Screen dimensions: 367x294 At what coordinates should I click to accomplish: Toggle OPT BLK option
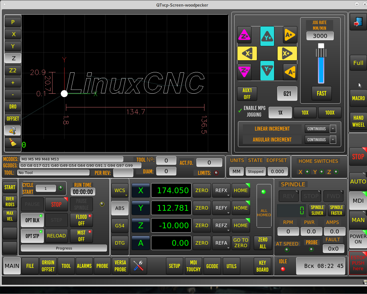pyautogui.click(x=32, y=220)
